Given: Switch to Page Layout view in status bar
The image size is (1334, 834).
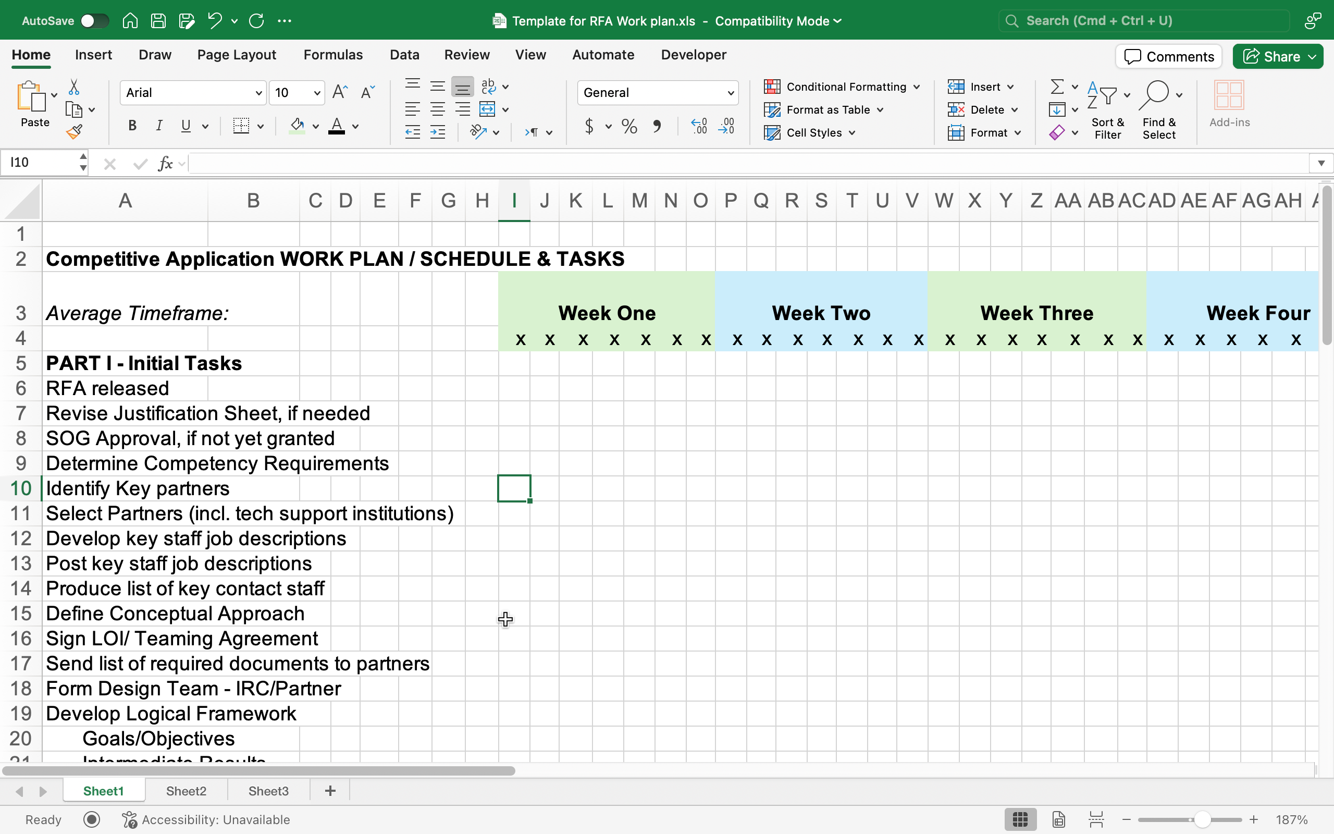Looking at the screenshot, I should tap(1058, 819).
